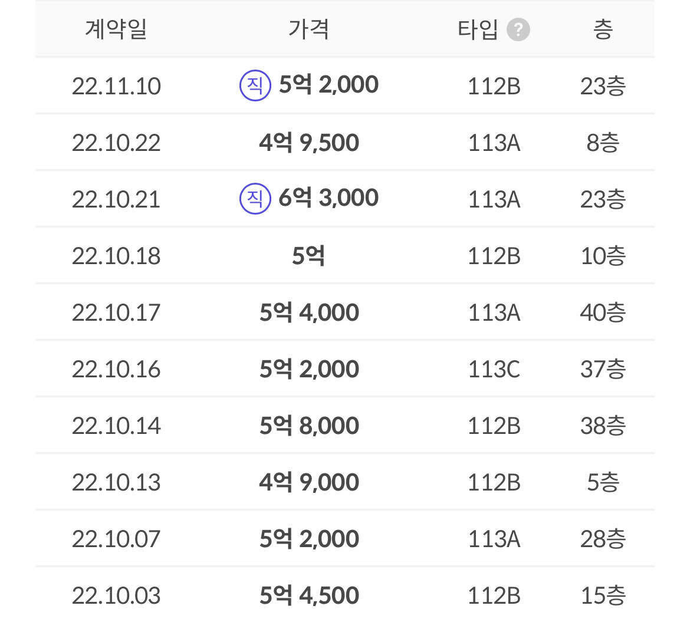Click the 5억 price on 22.10.18
The width and height of the screenshot is (690, 622).
tap(307, 255)
